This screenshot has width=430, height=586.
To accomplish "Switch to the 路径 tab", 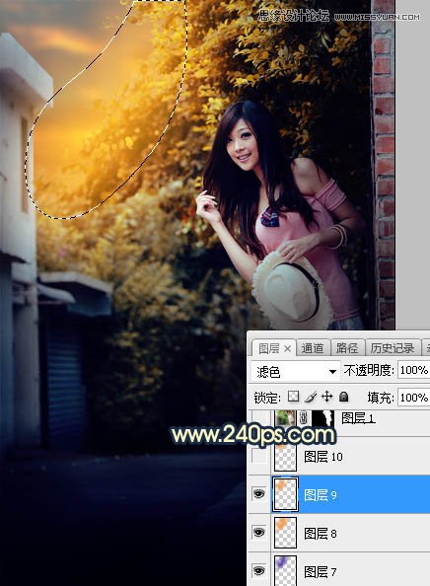I will click(x=347, y=348).
